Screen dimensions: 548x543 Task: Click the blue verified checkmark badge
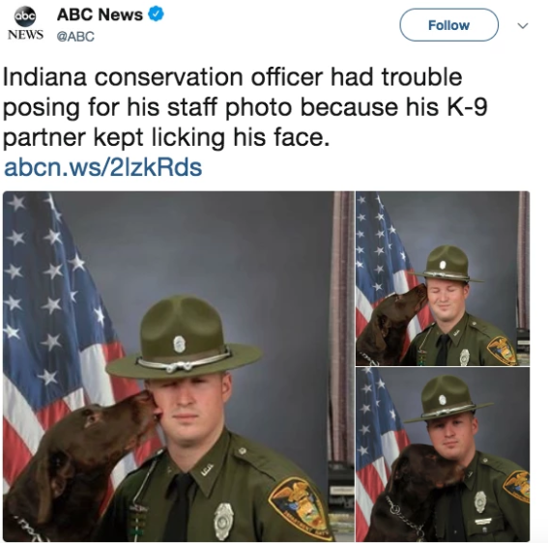point(157,14)
